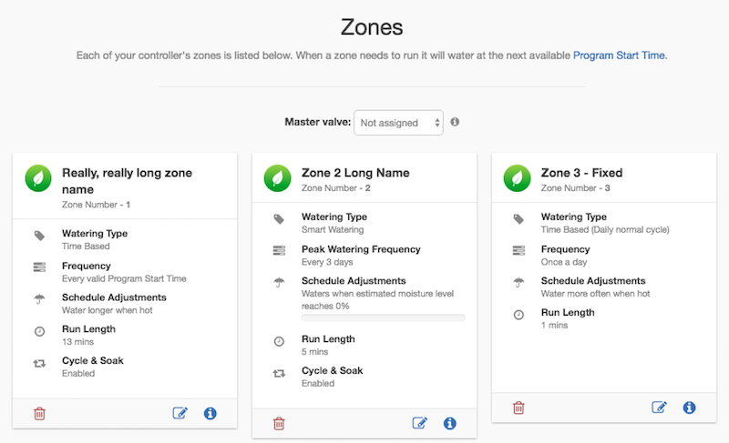This screenshot has height=443, width=729.
Task: Delete Zone 2 Long Name
Action: coord(279,424)
